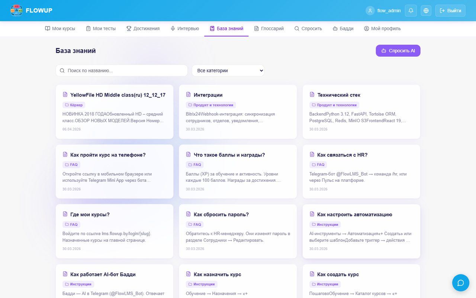Click document icon beside Как работает AI-бот Бадди
The width and height of the screenshot is (476, 298).
coord(65,274)
